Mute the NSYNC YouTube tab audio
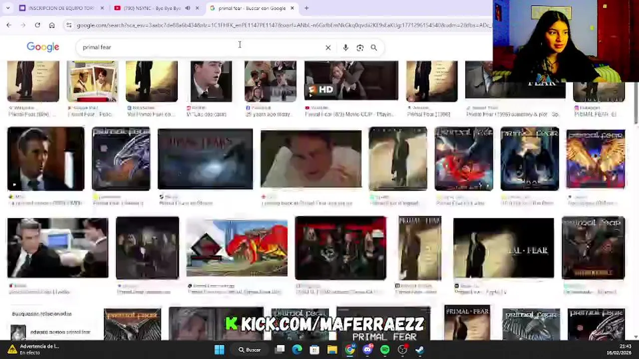The image size is (639, 359). point(188,8)
